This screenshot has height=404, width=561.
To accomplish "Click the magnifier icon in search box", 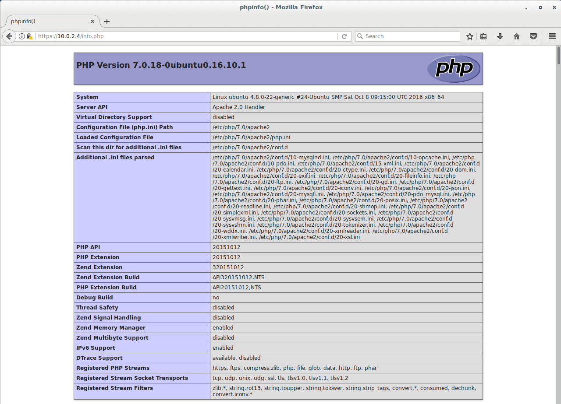I will point(360,36).
